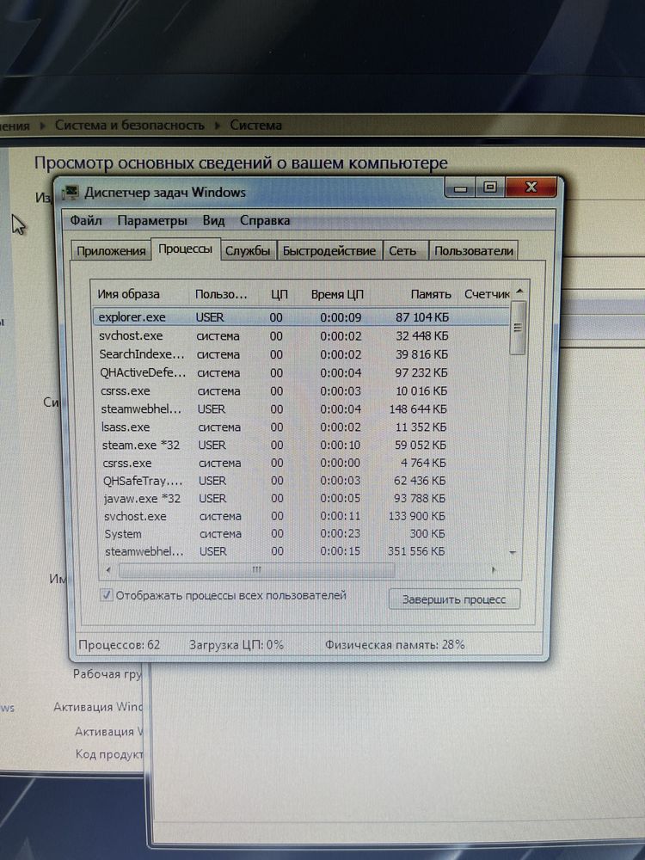Click the Task Manager title bar icon
The width and height of the screenshot is (645, 860).
tap(71, 193)
